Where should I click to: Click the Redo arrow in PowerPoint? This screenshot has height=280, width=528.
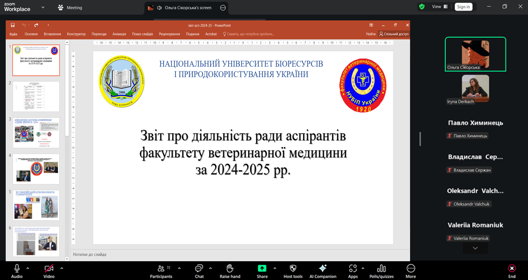click(36, 25)
